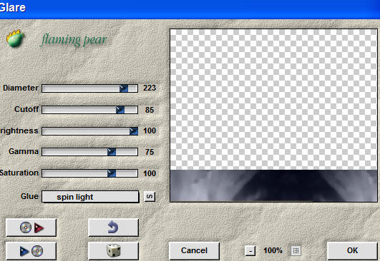Zoom out preview with minus button
Screen dimensions: 380x261
[250, 251]
